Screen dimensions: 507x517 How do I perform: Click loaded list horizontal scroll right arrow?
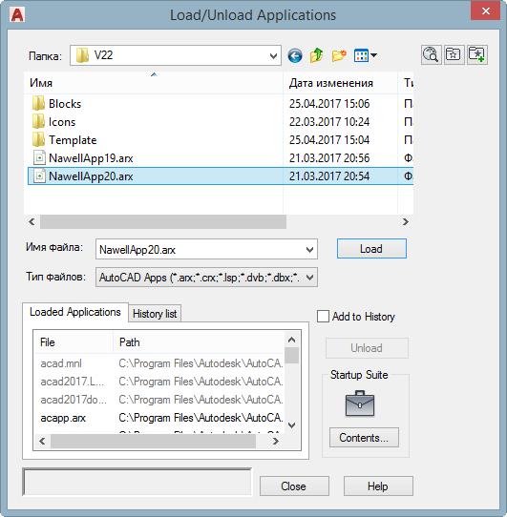(276, 441)
